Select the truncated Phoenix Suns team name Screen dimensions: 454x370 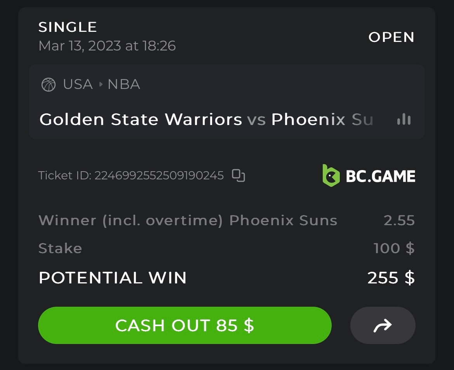[x=322, y=119]
